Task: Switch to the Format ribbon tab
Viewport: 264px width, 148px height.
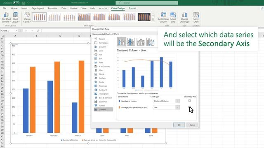Action: click(132, 8)
